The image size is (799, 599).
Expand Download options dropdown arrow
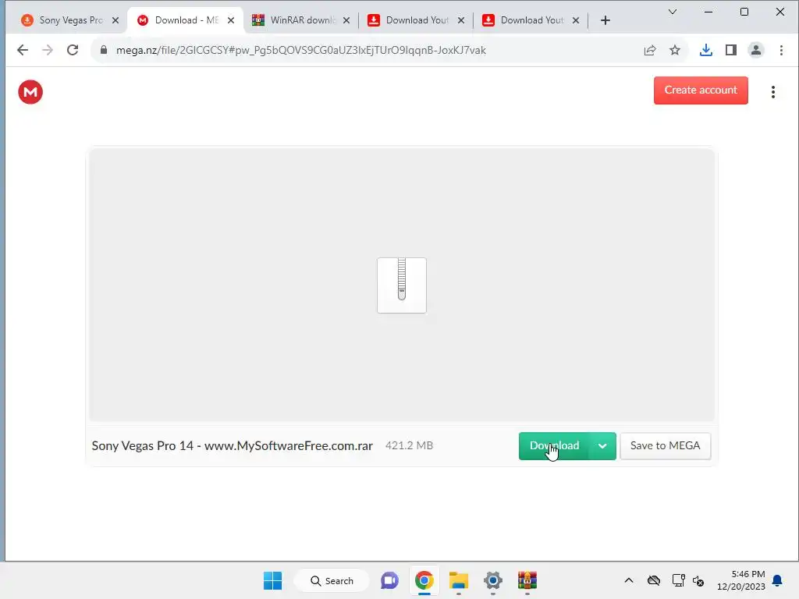coord(602,446)
